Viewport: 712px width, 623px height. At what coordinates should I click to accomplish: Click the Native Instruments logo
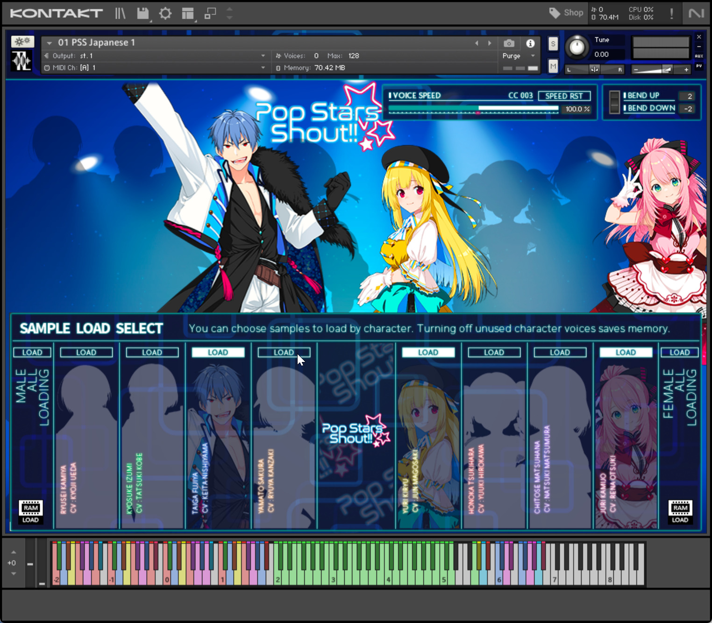tap(696, 13)
